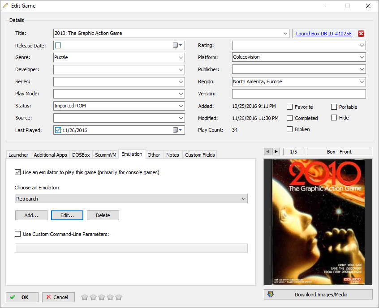Switch to the Launcher tab
The image size is (379, 308).
[18, 155]
